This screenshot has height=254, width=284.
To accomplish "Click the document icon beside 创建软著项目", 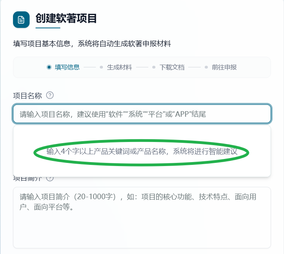I will [x=21, y=20].
